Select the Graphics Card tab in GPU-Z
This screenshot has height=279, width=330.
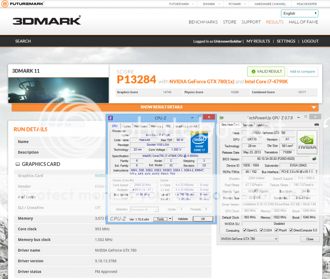[230, 125]
